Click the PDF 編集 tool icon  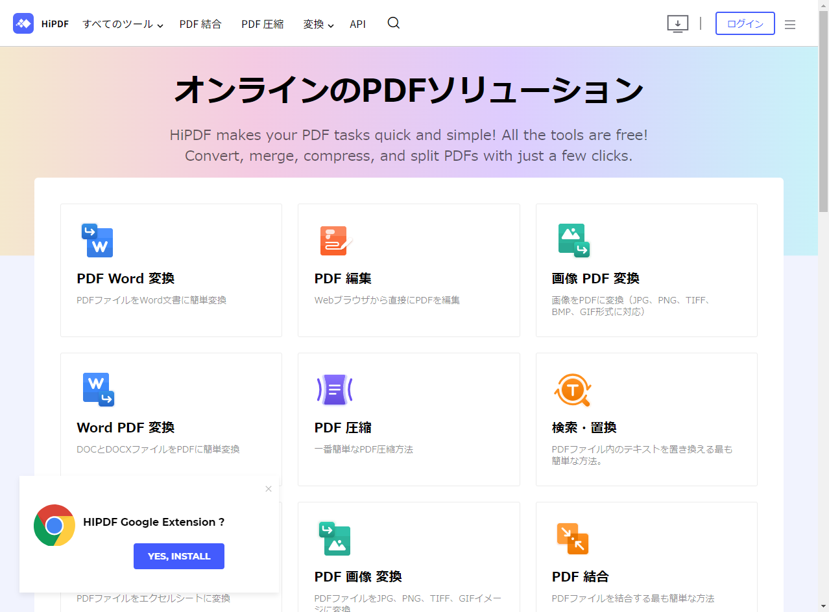pos(335,241)
